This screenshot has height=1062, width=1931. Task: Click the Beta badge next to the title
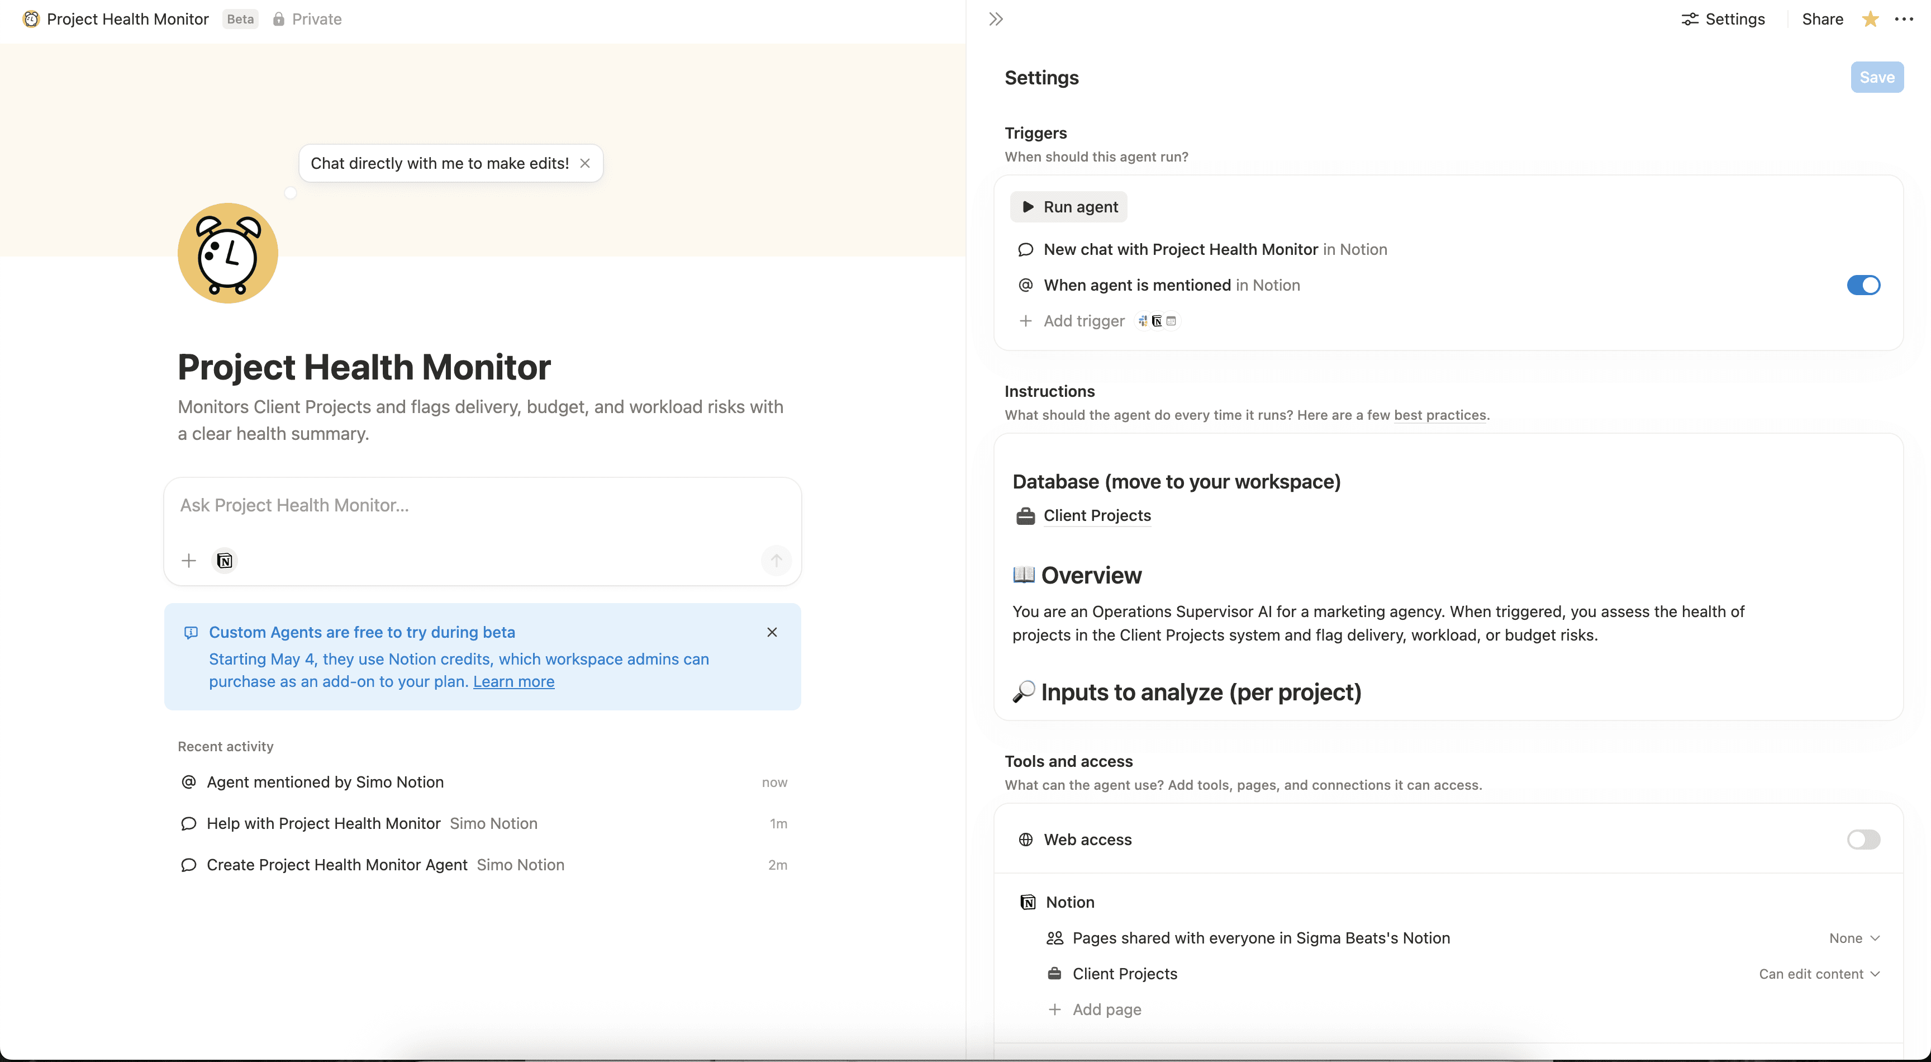point(239,19)
